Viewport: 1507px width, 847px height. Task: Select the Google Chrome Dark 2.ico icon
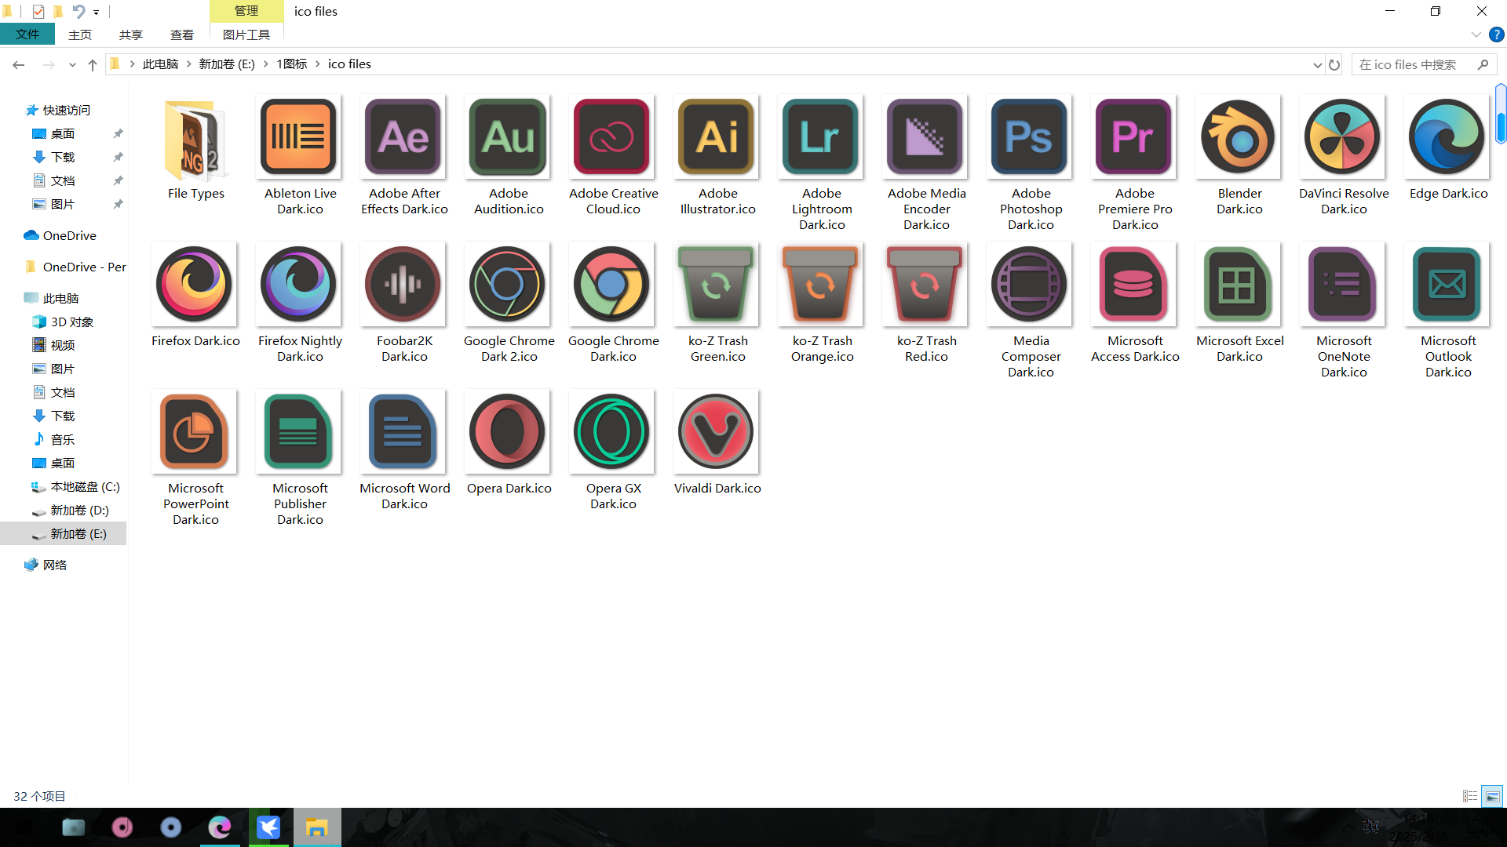click(509, 285)
